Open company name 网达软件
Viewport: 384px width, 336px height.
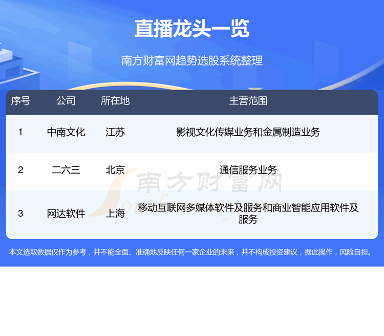coord(66,214)
